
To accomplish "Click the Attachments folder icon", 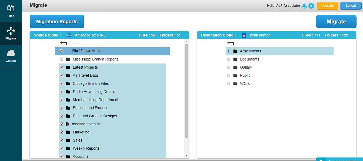I will pos(235,51).
